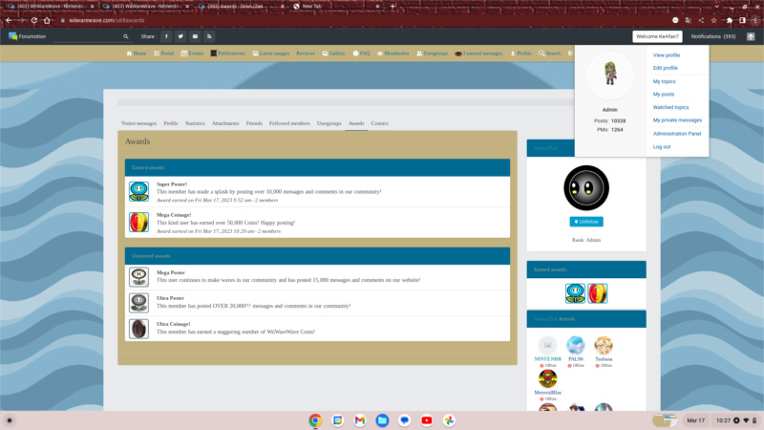The width and height of the screenshot is (764, 430).
Task: Click the Forumotion logo
Action: [28, 36]
